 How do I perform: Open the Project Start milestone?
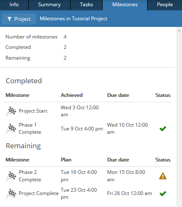click(x=33, y=111)
